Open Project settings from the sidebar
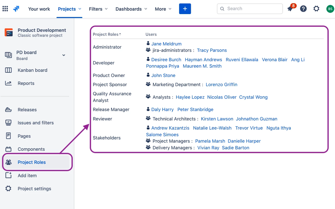The image size is (335, 209). pos(35,188)
